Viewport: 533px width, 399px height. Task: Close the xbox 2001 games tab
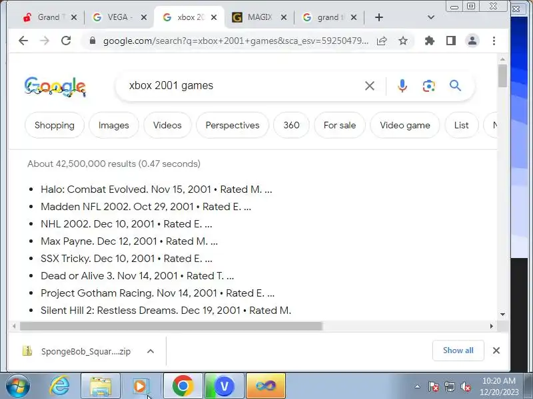[x=214, y=17]
